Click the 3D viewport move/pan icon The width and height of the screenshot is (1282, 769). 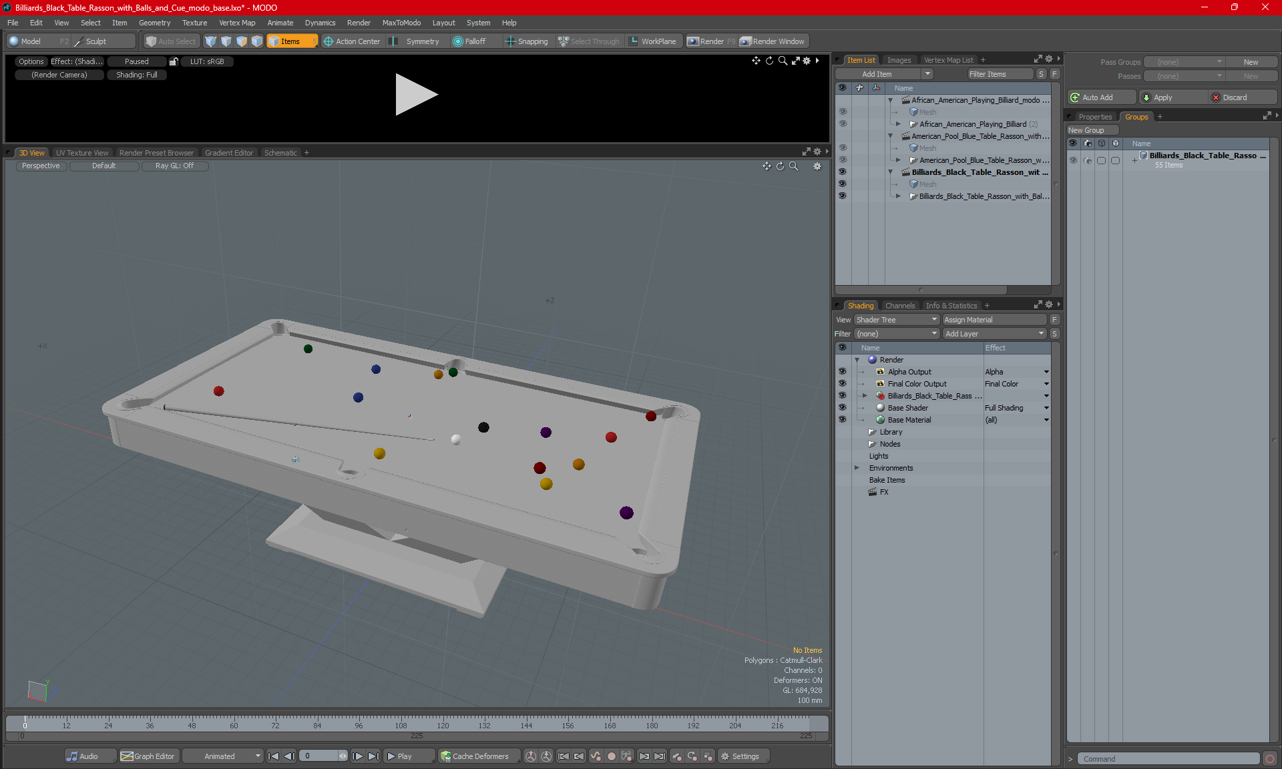pyautogui.click(x=767, y=166)
